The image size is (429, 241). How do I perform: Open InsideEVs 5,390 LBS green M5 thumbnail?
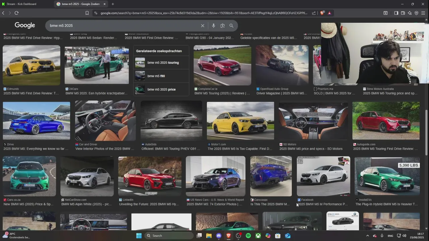click(387, 176)
